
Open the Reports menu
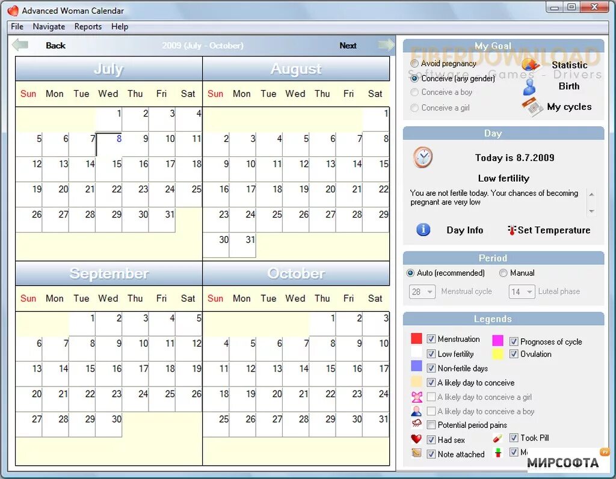tap(88, 26)
